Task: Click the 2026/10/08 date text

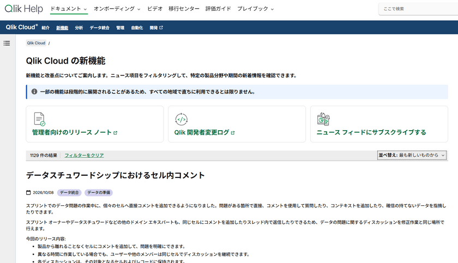Action: 43,193
